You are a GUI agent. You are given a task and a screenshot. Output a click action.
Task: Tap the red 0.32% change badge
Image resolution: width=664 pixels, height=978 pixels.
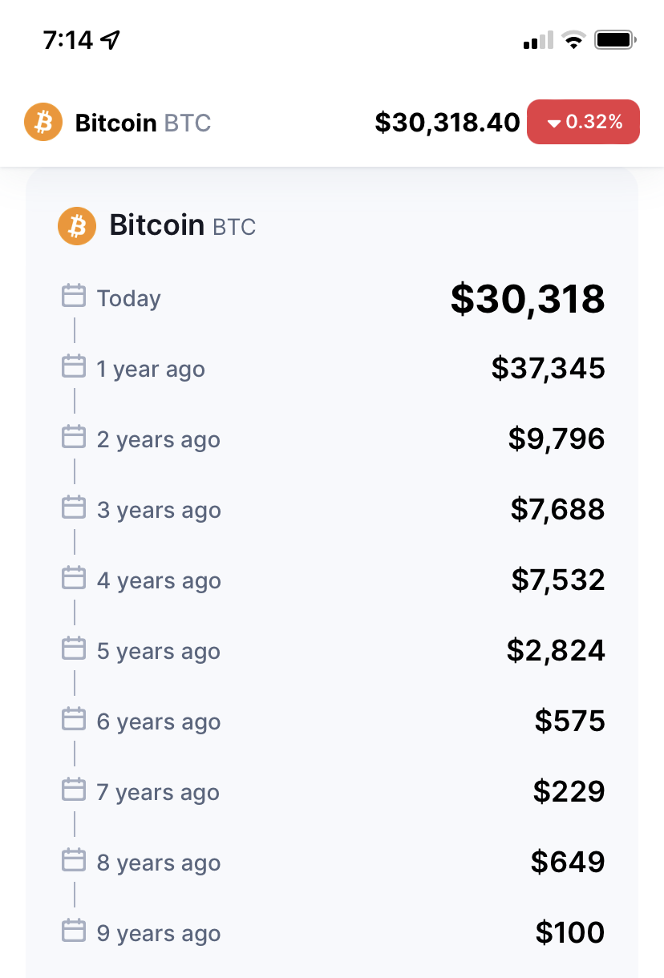point(583,122)
